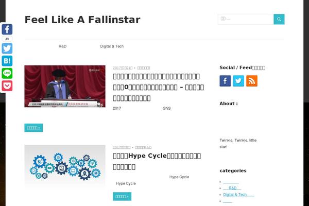The width and height of the screenshot is (309, 206).
Task: Open the orange RSS feed icon
Action: (252, 81)
